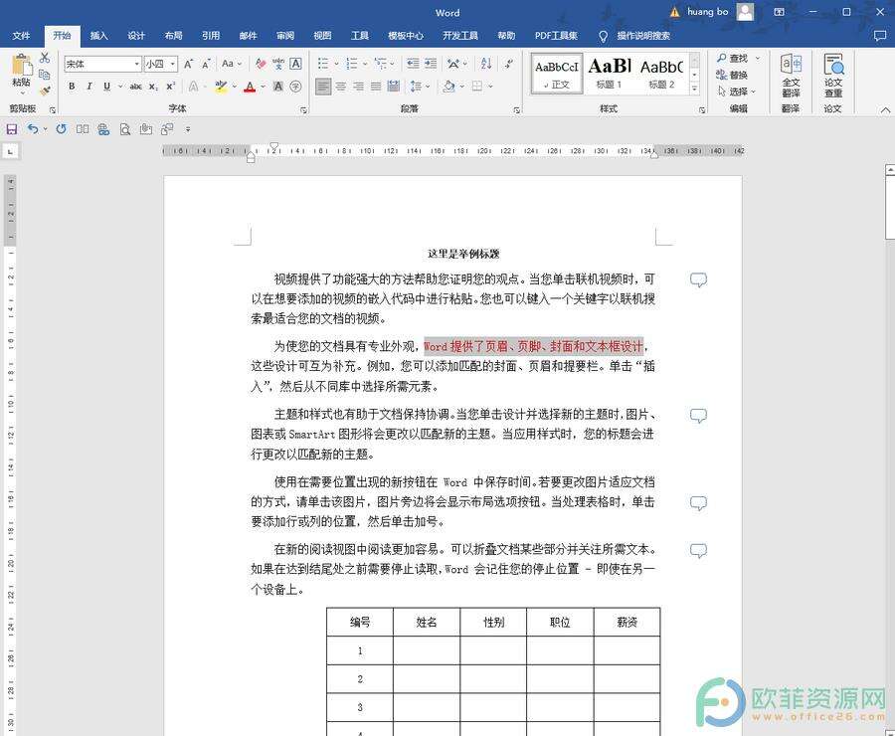Apply character border icon
The height and width of the screenshot is (736, 895).
click(x=295, y=64)
